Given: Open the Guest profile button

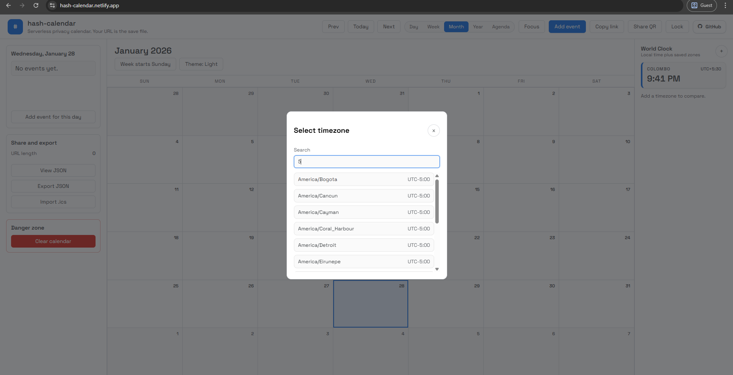Looking at the screenshot, I should [x=702, y=5].
